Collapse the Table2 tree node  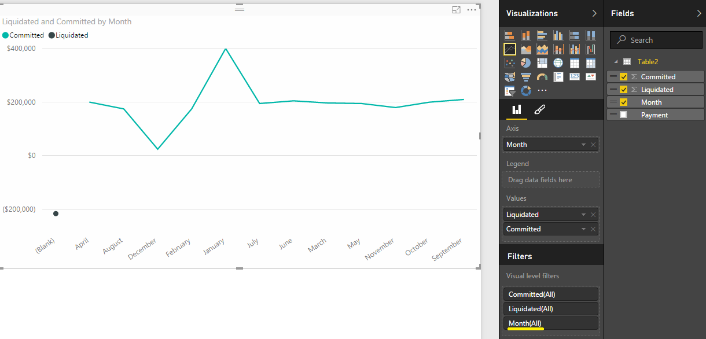coord(615,62)
